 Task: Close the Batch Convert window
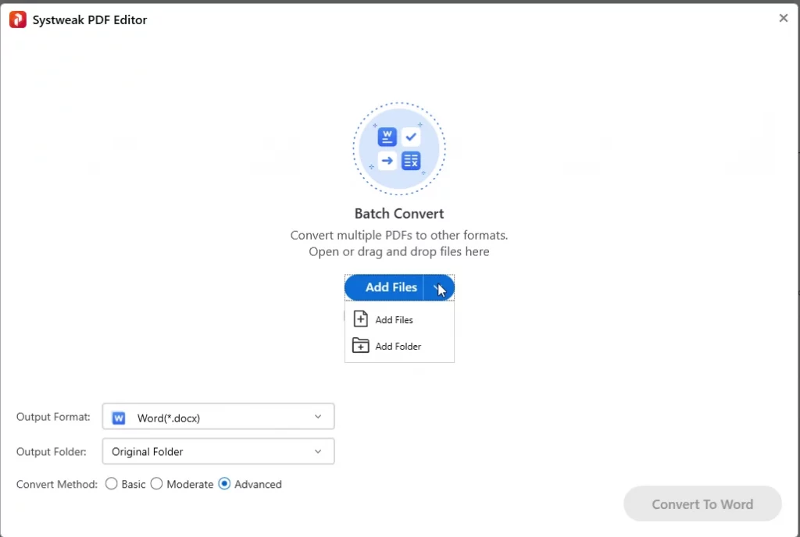click(784, 18)
